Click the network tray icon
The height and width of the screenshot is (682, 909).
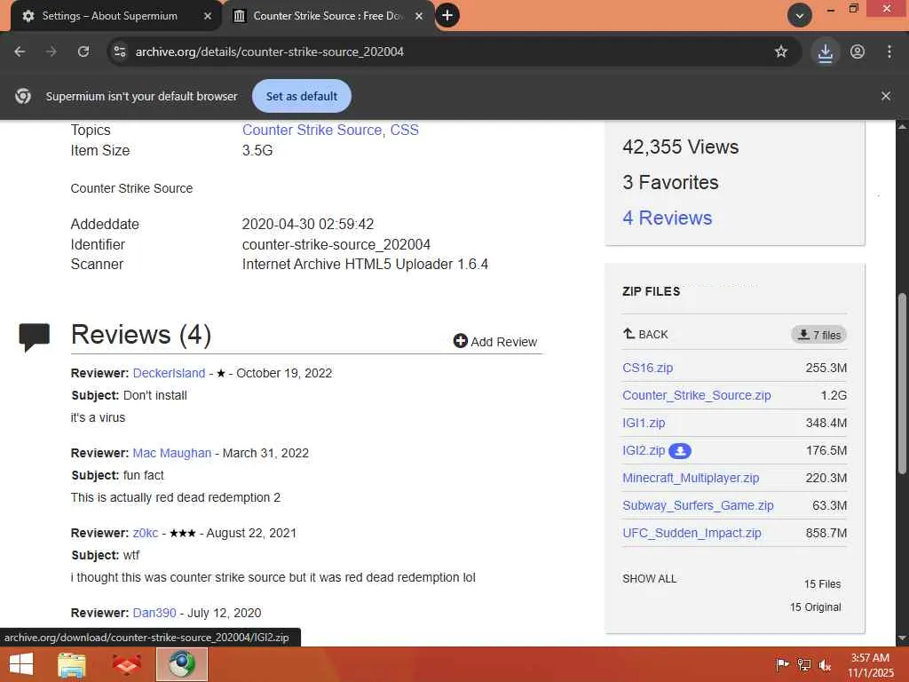pos(804,665)
